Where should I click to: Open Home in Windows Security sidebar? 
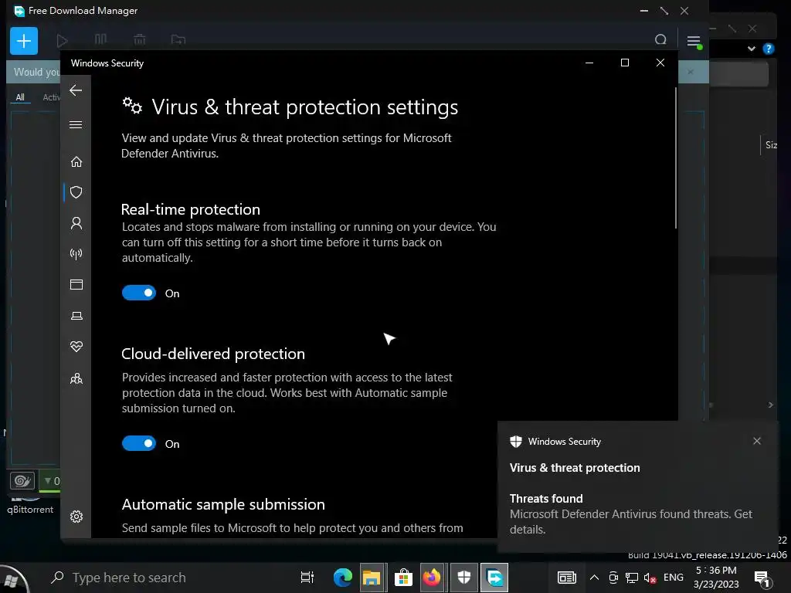pos(76,162)
